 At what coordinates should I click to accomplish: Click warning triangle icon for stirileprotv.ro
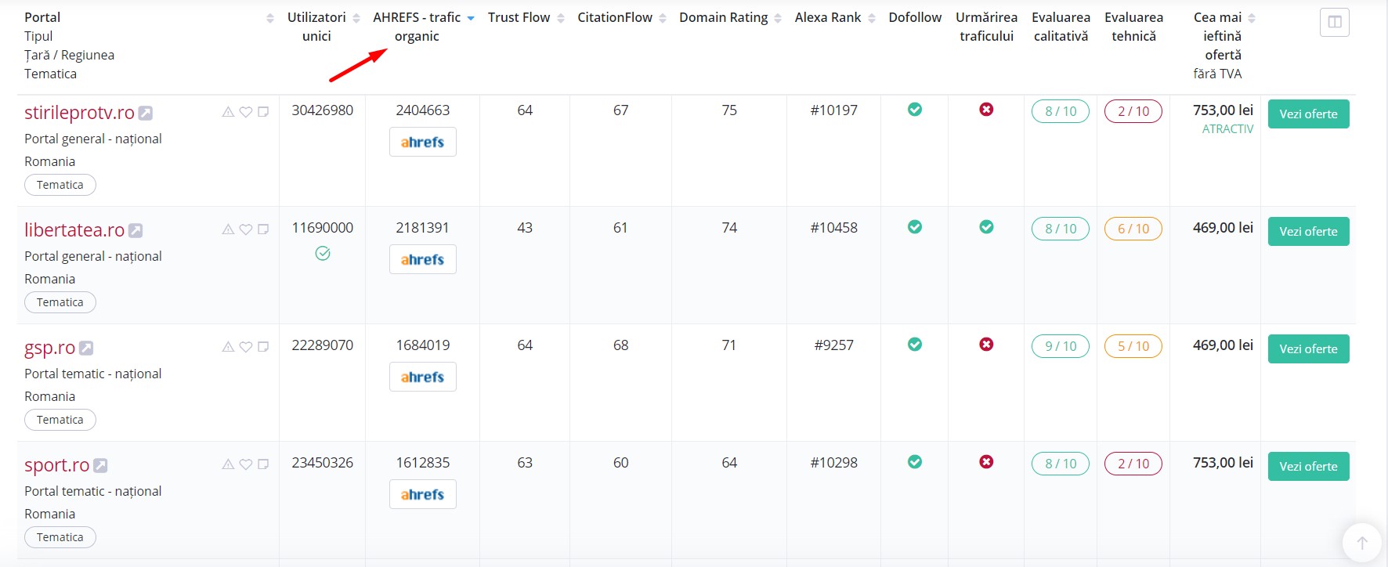coord(228,112)
